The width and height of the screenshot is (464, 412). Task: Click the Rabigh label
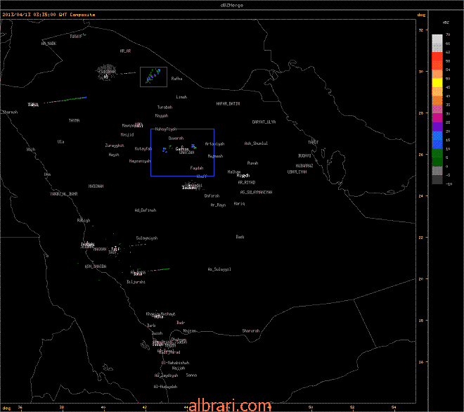coord(84,221)
